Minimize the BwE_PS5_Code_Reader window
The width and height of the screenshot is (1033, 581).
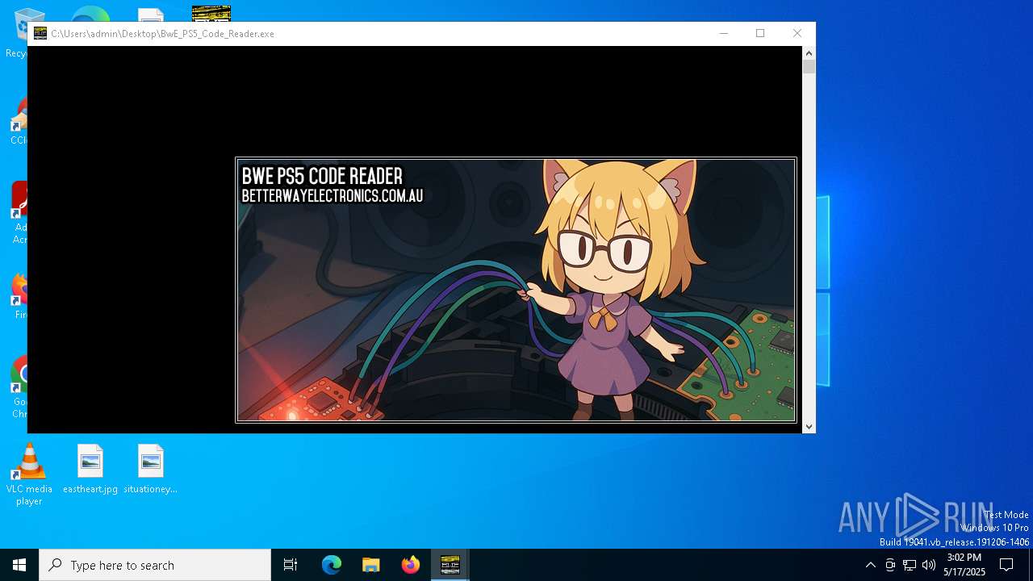tap(723, 33)
